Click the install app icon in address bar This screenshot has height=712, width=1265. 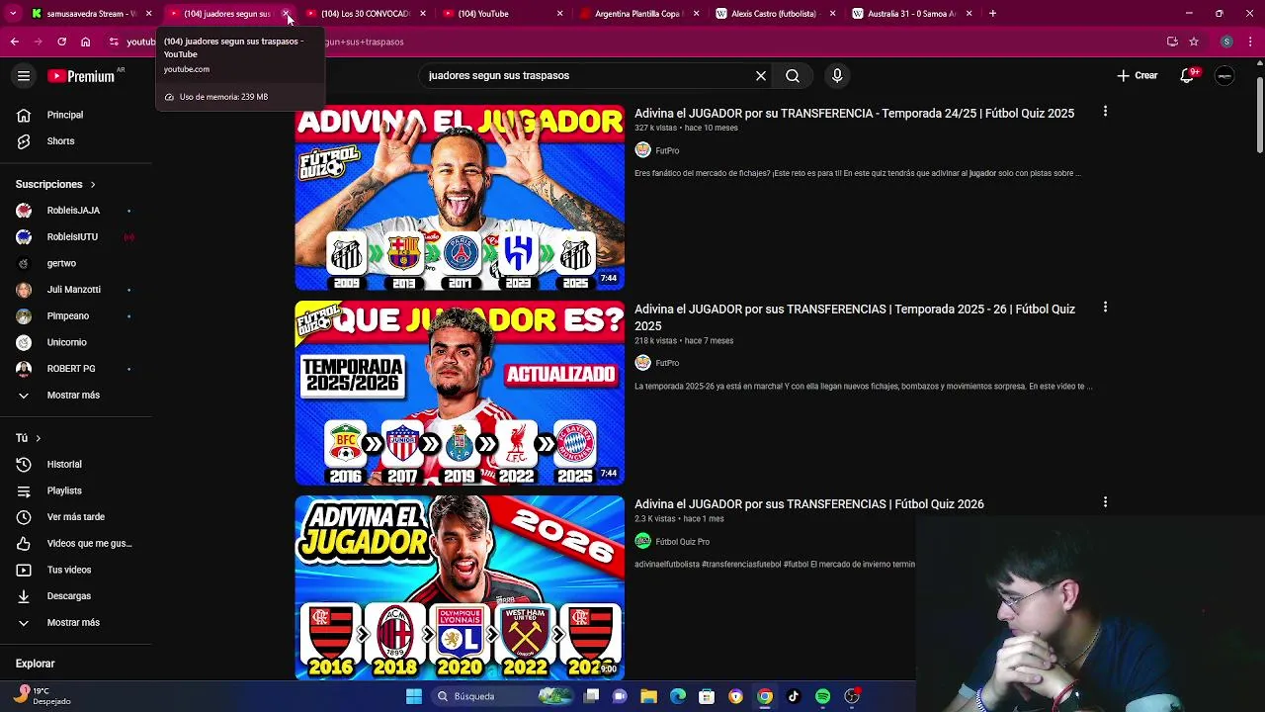pos(1172,42)
